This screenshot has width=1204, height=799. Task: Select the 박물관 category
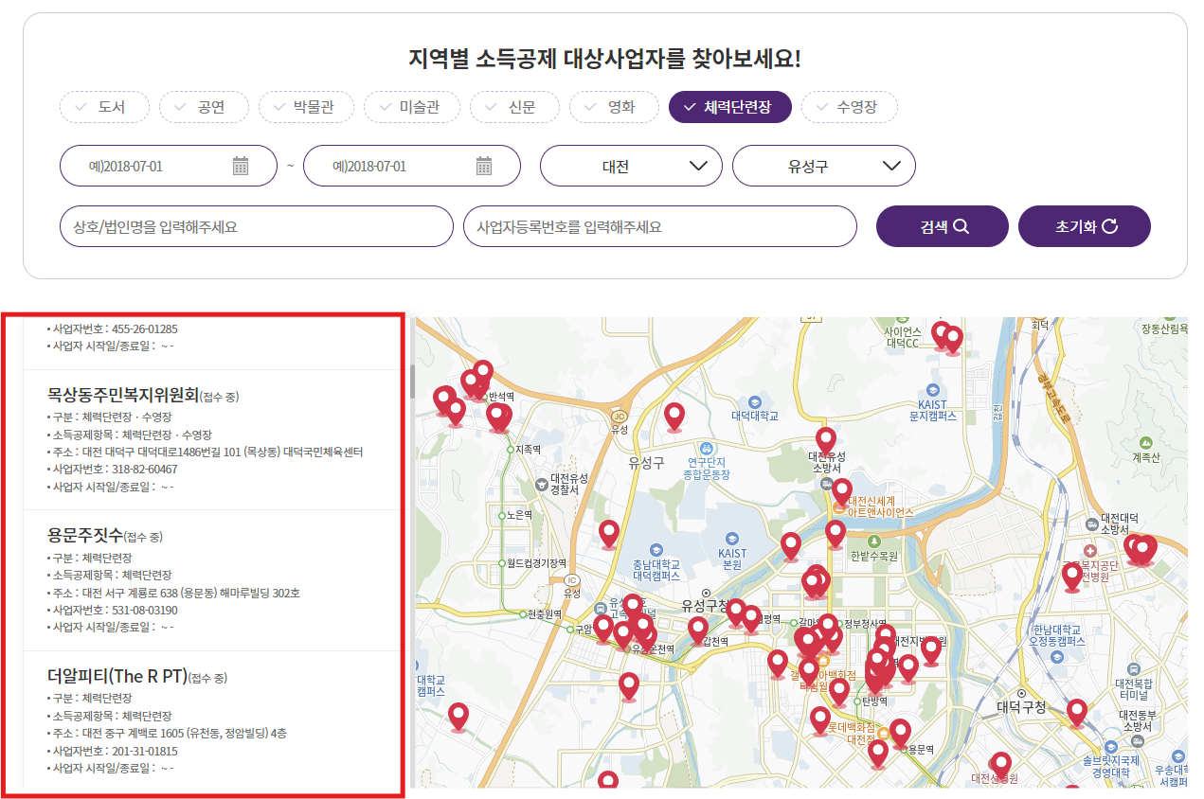306,107
